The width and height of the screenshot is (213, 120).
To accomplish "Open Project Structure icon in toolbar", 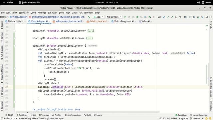I will tap(185, 17).
